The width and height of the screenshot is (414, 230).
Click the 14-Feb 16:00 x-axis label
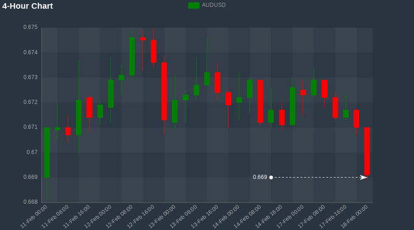[268, 217]
